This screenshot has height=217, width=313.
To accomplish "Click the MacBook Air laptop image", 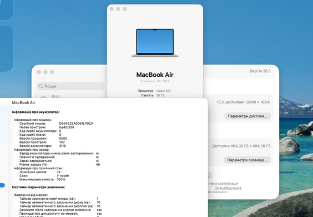I will click(x=155, y=43).
